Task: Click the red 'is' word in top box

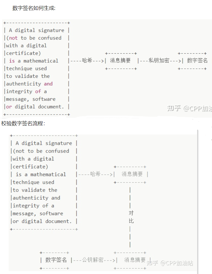Action: pos(12,61)
